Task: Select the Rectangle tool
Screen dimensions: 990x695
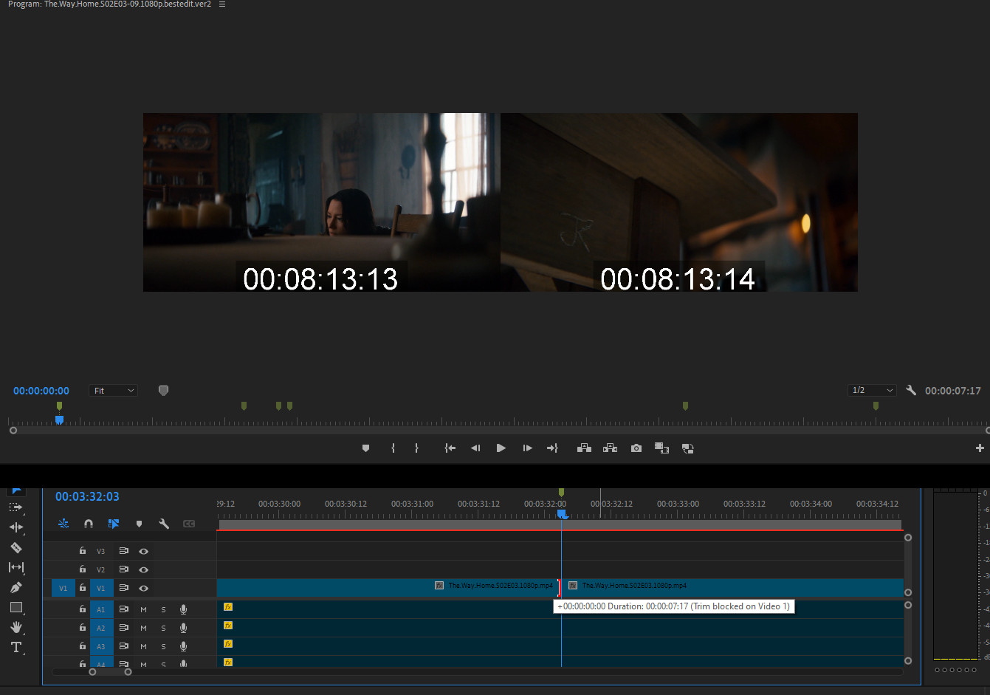Action: click(x=16, y=607)
